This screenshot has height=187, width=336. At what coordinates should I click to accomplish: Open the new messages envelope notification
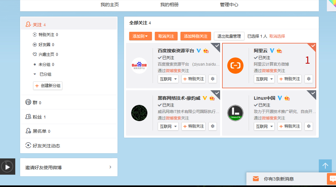point(256,179)
